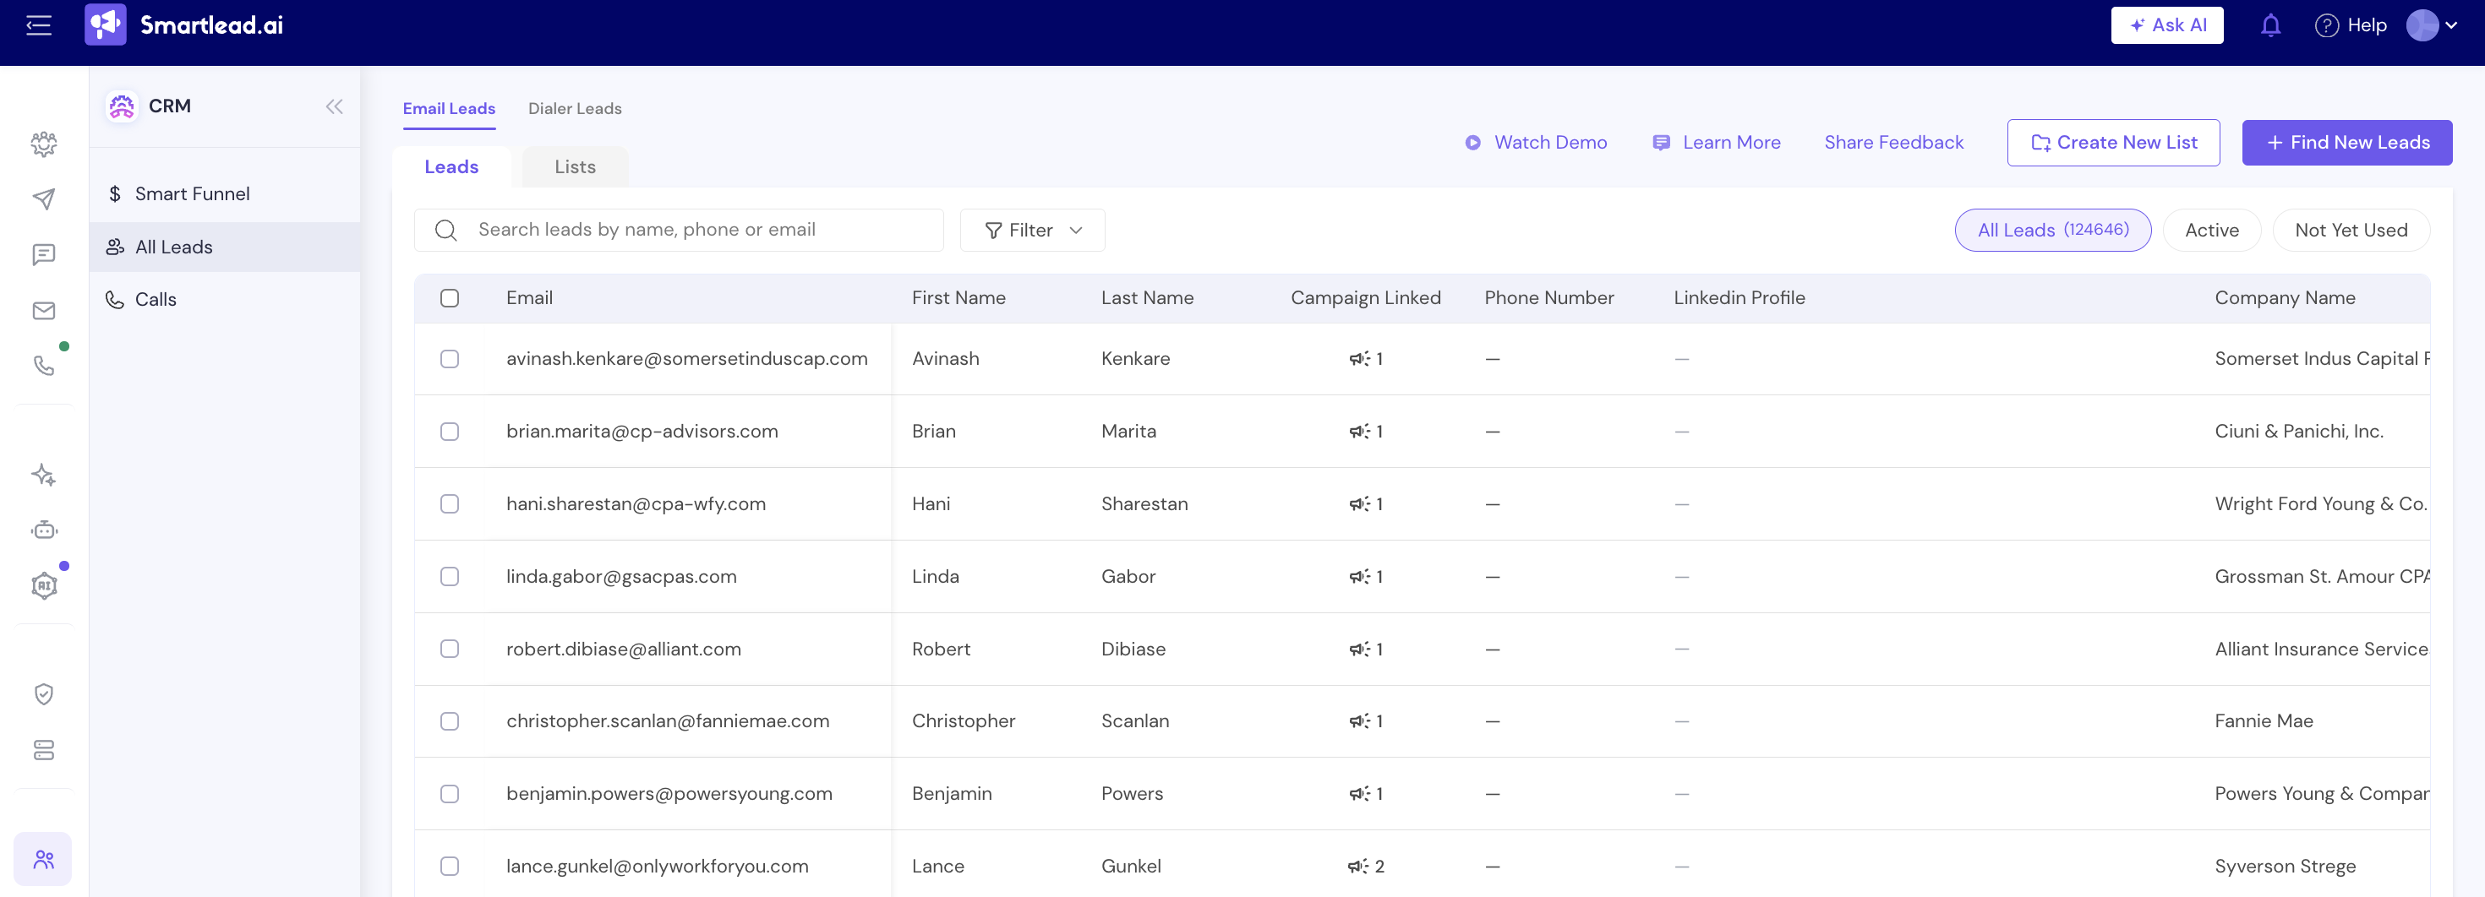Open the profile avatar dropdown

pos(2432,25)
